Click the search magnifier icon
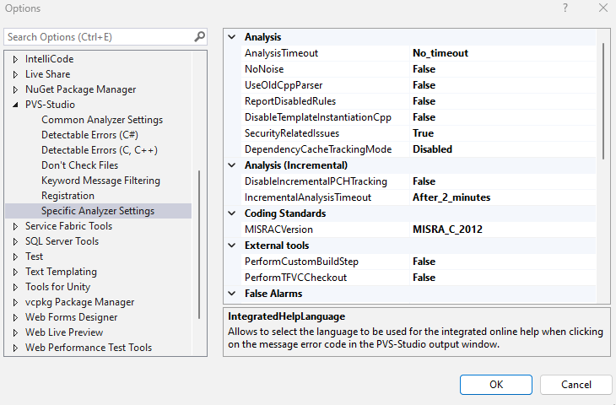The width and height of the screenshot is (616, 405). click(199, 37)
